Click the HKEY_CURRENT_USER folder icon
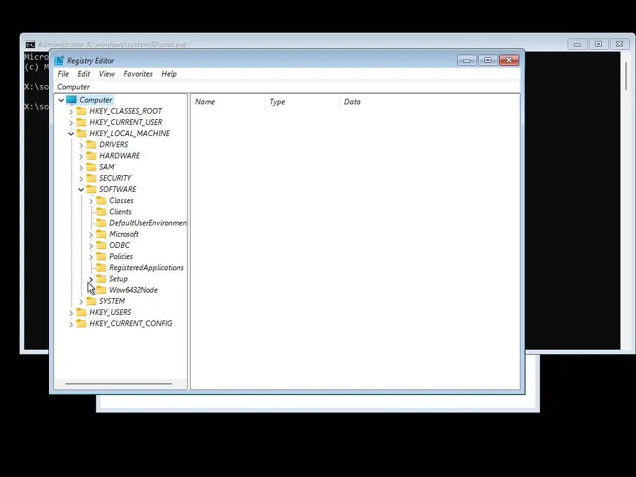Viewport: 636px width, 477px height. click(x=81, y=122)
